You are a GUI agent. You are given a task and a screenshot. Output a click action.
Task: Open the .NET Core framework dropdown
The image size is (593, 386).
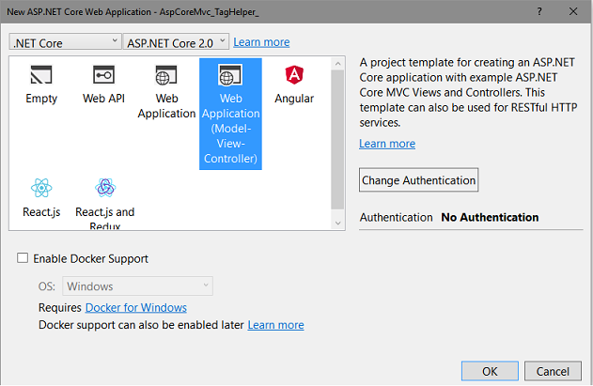65,41
